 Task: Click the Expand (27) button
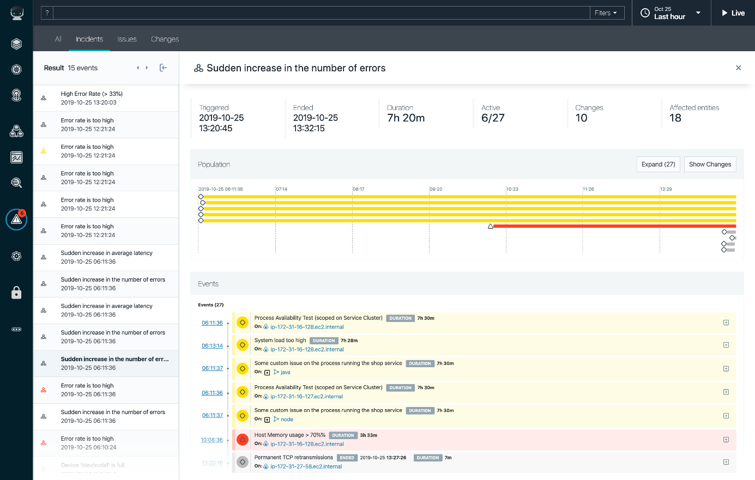click(658, 165)
